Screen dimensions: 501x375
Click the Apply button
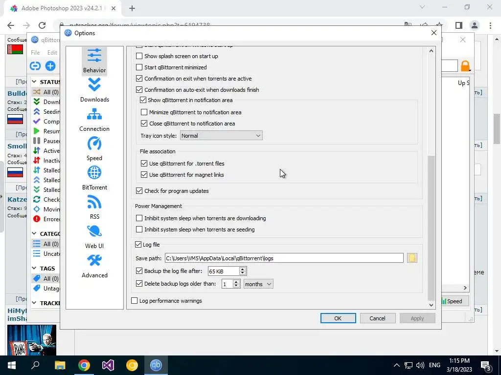pyautogui.click(x=417, y=318)
